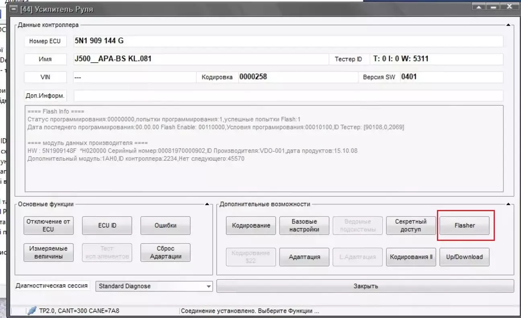The width and height of the screenshot is (521, 318).
Task: Open Измеряемые величины measured values
Action: (x=48, y=253)
